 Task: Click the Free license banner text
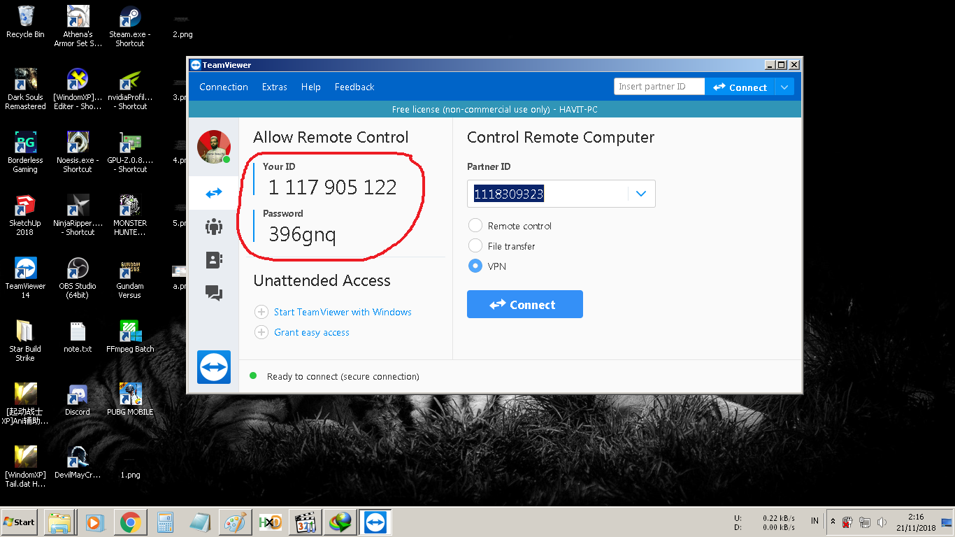coord(494,109)
